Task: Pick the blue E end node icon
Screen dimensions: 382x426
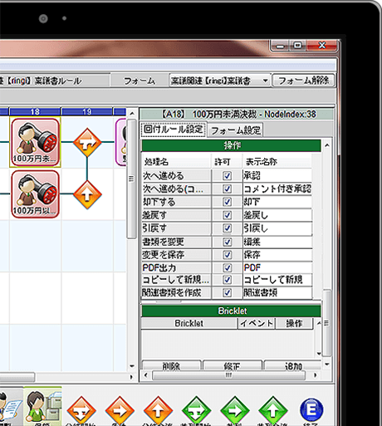Action: click(311, 410)
